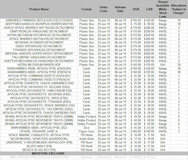This screenshot has width=188, height=160.
Task: Select CRAFTWORLDS VANGUARD DETACHMENT cell
Action: pos(39,31)
